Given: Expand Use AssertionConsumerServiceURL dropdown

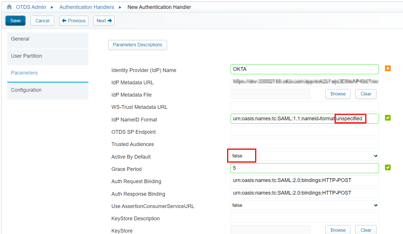Looking at the screenshot, I should (304, 205).
